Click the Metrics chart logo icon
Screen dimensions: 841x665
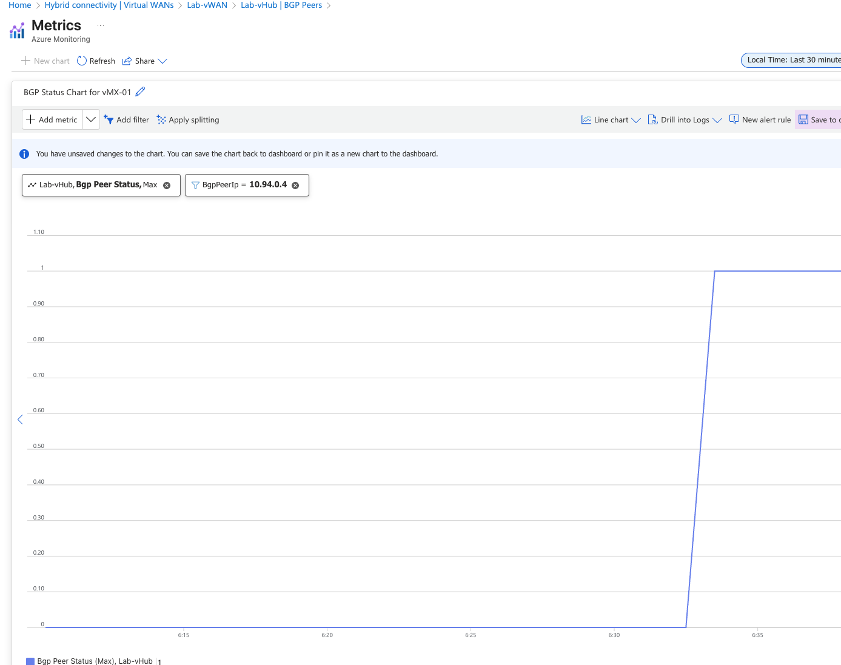tap(17, 30)
